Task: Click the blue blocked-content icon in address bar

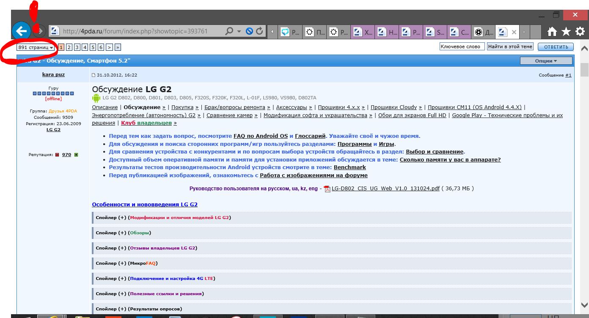Action: click(250, 31)
